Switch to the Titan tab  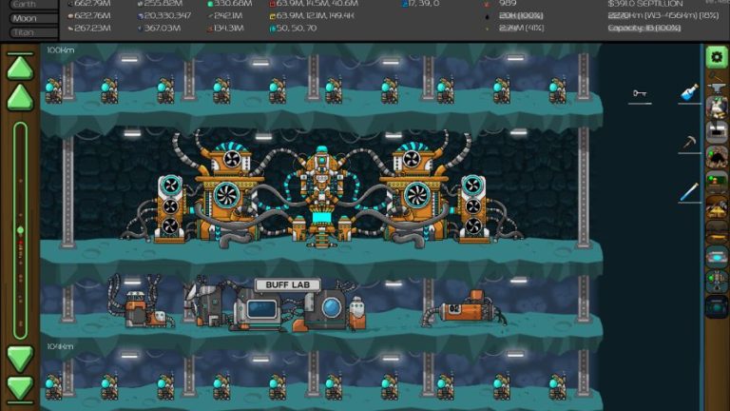point(33,32)
